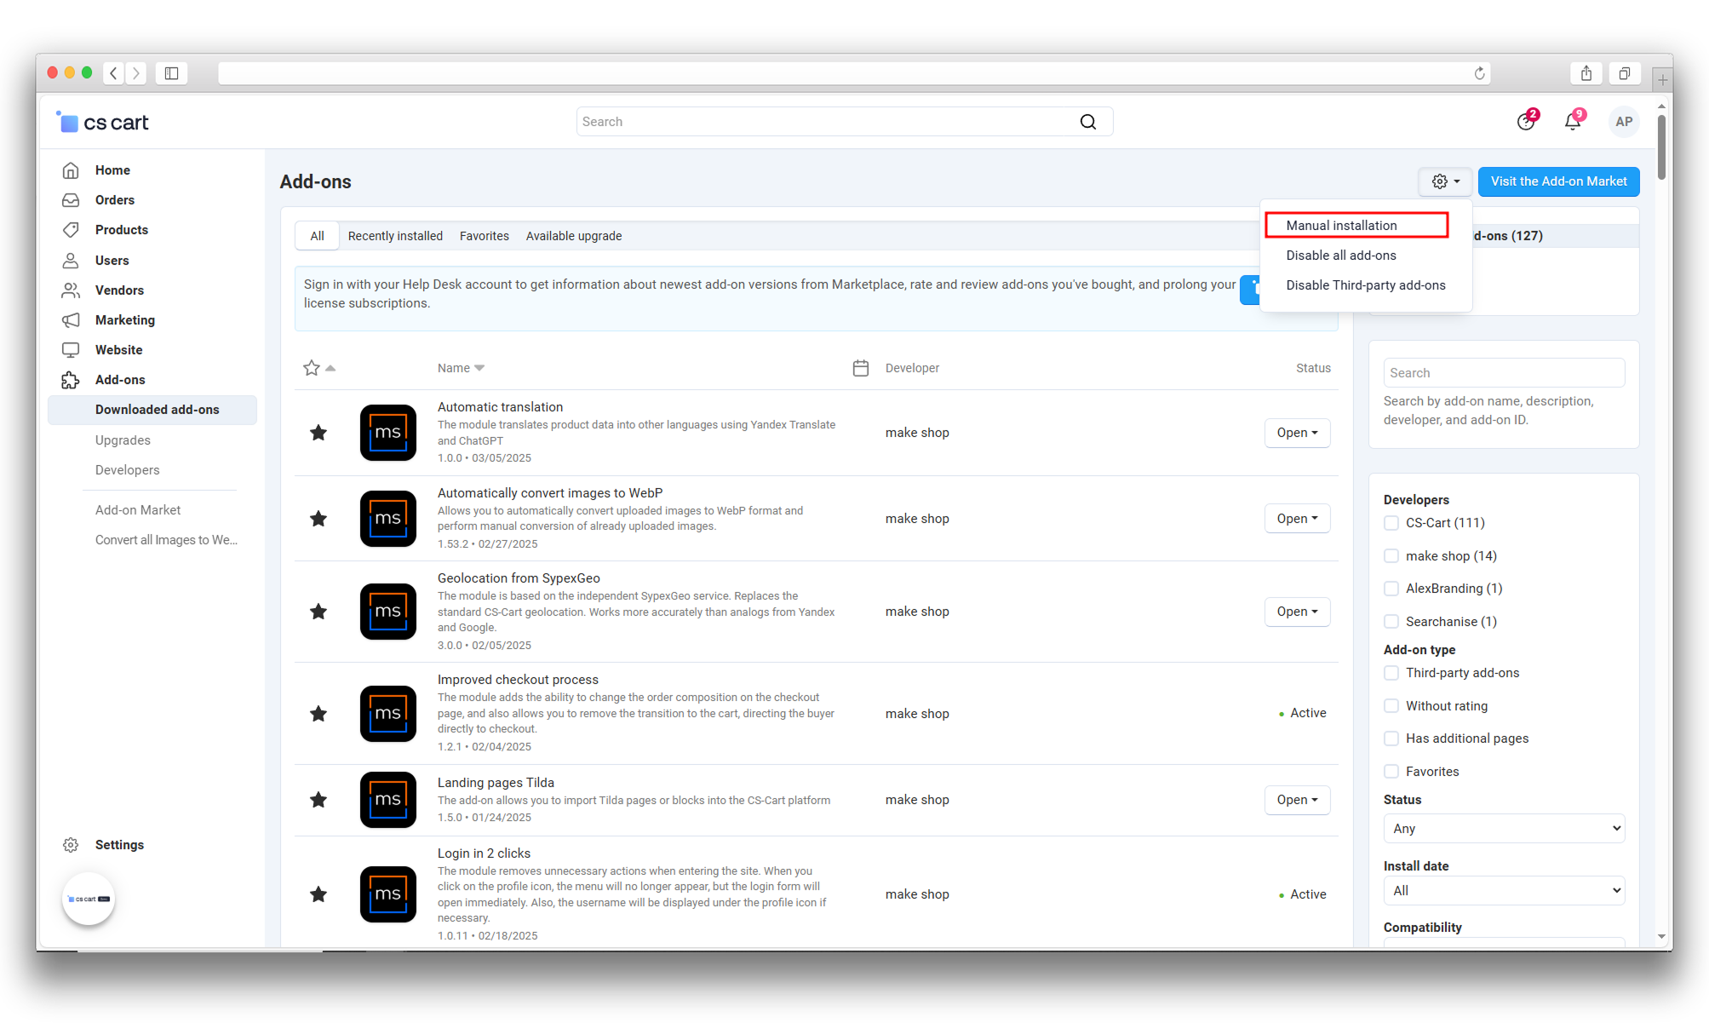Click the Add-ons puzzle icon in sidebar
Screen dimensions: 1709x1023
coord(71,380)
